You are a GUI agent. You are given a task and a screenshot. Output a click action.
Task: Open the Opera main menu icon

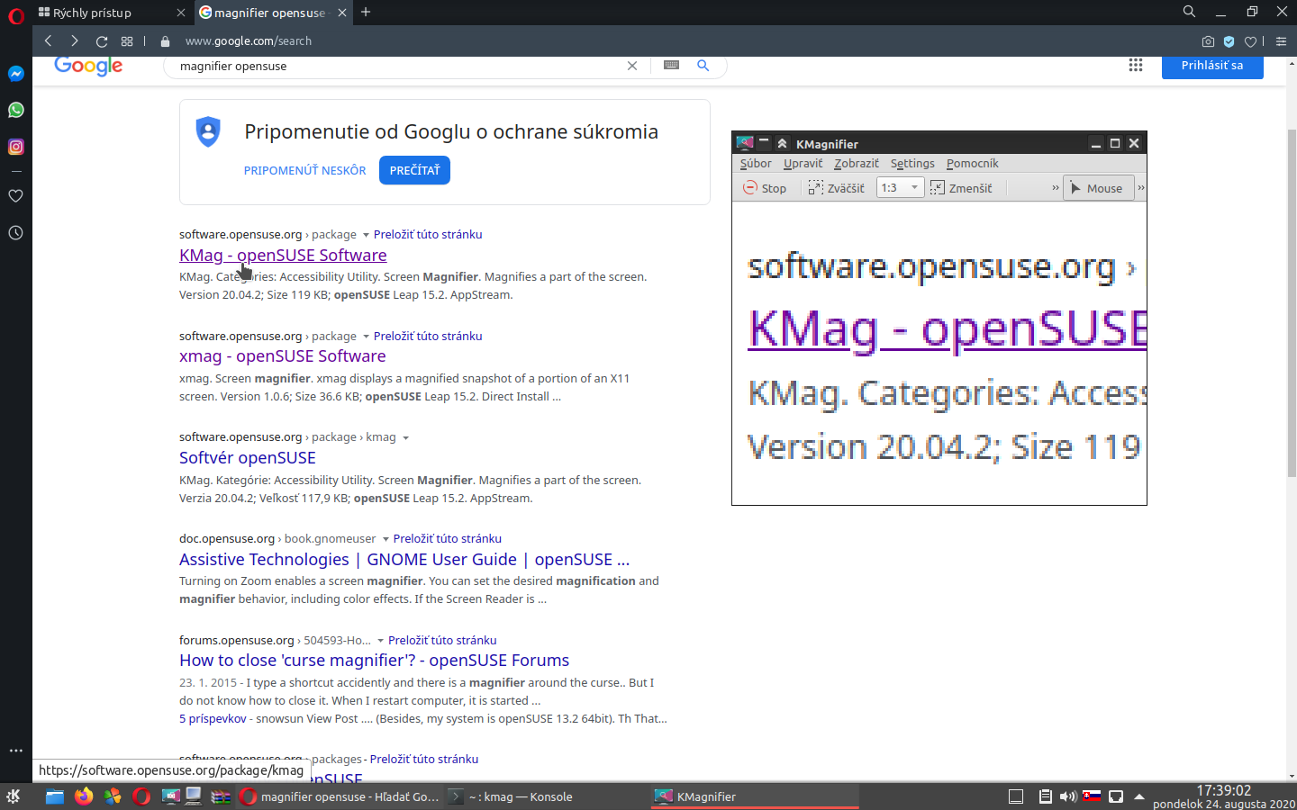[15, 16]
